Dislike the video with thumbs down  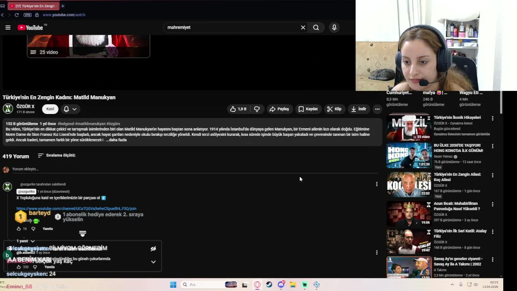[257, 109]
